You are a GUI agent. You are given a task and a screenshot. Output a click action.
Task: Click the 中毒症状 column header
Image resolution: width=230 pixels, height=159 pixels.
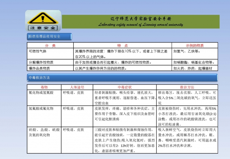[125, 87]
